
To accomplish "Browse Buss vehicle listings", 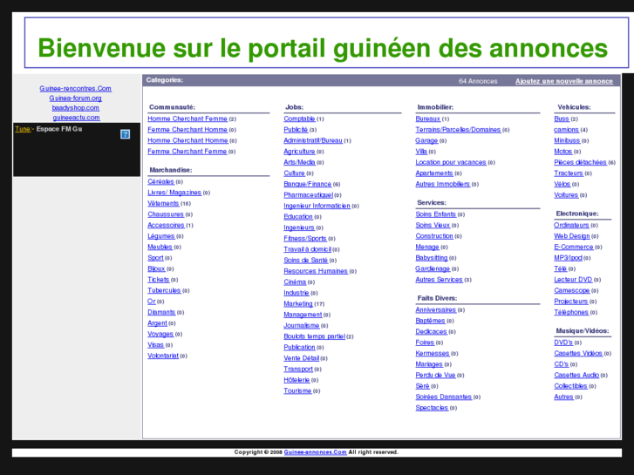I will click(x=562, y=119).
